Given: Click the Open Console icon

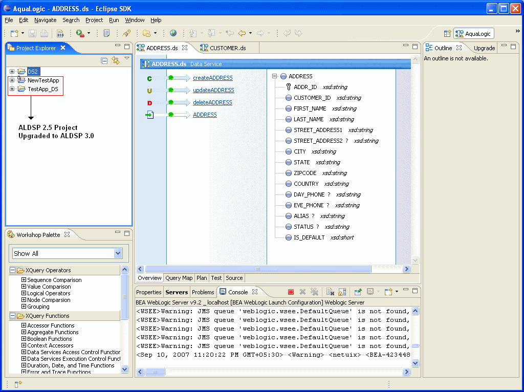Looking at the screenshot, I should pos(388,292).
